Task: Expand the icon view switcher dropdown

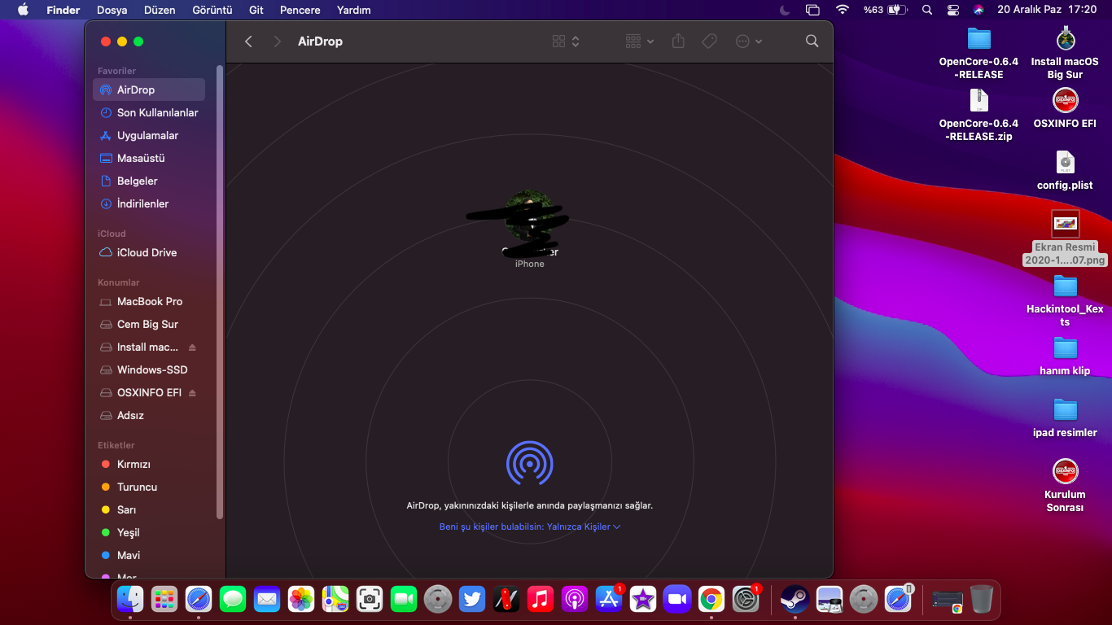Action: [x=566, y=41]
